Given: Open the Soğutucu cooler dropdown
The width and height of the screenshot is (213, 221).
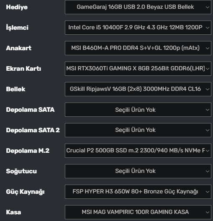Looking at the screenshot, I should (138, 171).
